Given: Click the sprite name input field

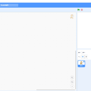Looking at the screenshot, I should [86, 53].
